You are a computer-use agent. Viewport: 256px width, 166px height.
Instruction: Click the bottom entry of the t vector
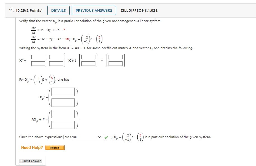89,64
